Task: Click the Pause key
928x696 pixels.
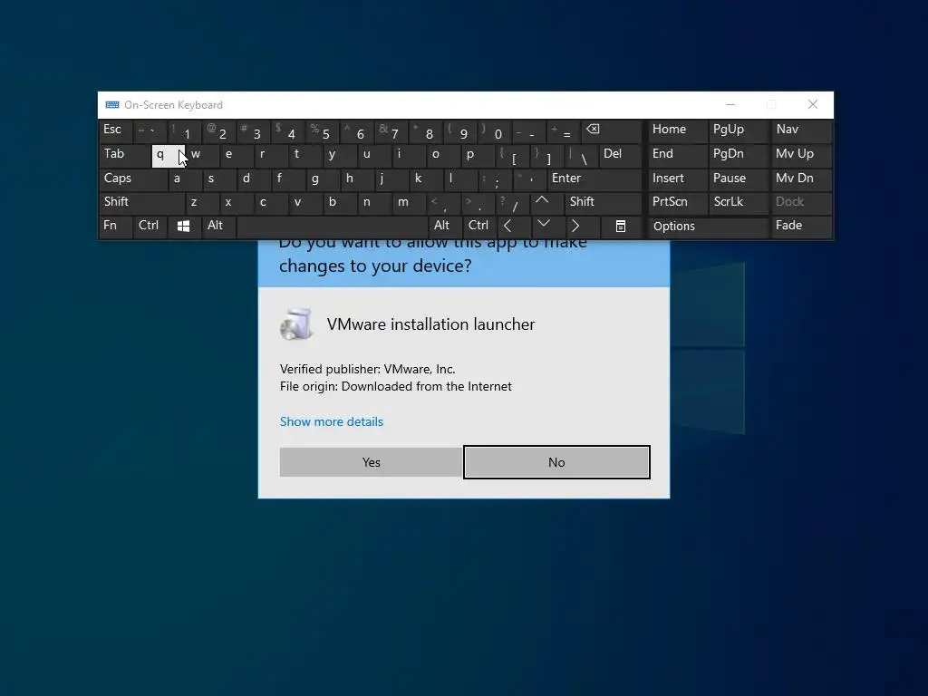Action: tap(738, 179)
